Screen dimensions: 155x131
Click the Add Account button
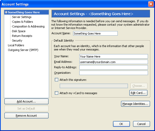pyautogui.click(x=26, y=101)
